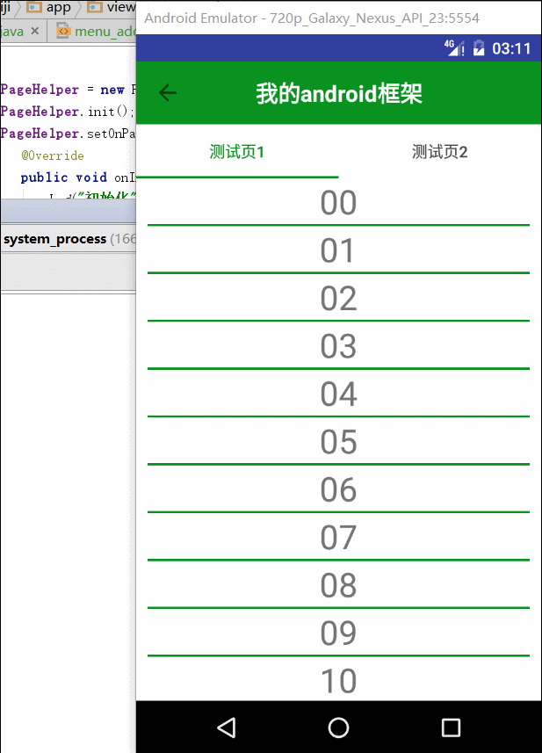542x753 pixels.
Task: Tap the back arrow in the app toolbar
Action: click(x=168, y=92)
